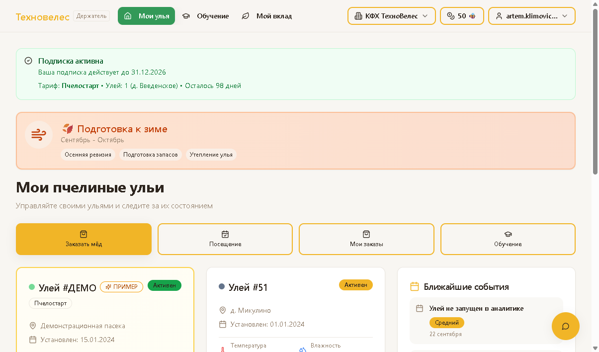This screenshot has width=599, height=352.
Task: Click the chevron next to the username
Action: [565, 16]
